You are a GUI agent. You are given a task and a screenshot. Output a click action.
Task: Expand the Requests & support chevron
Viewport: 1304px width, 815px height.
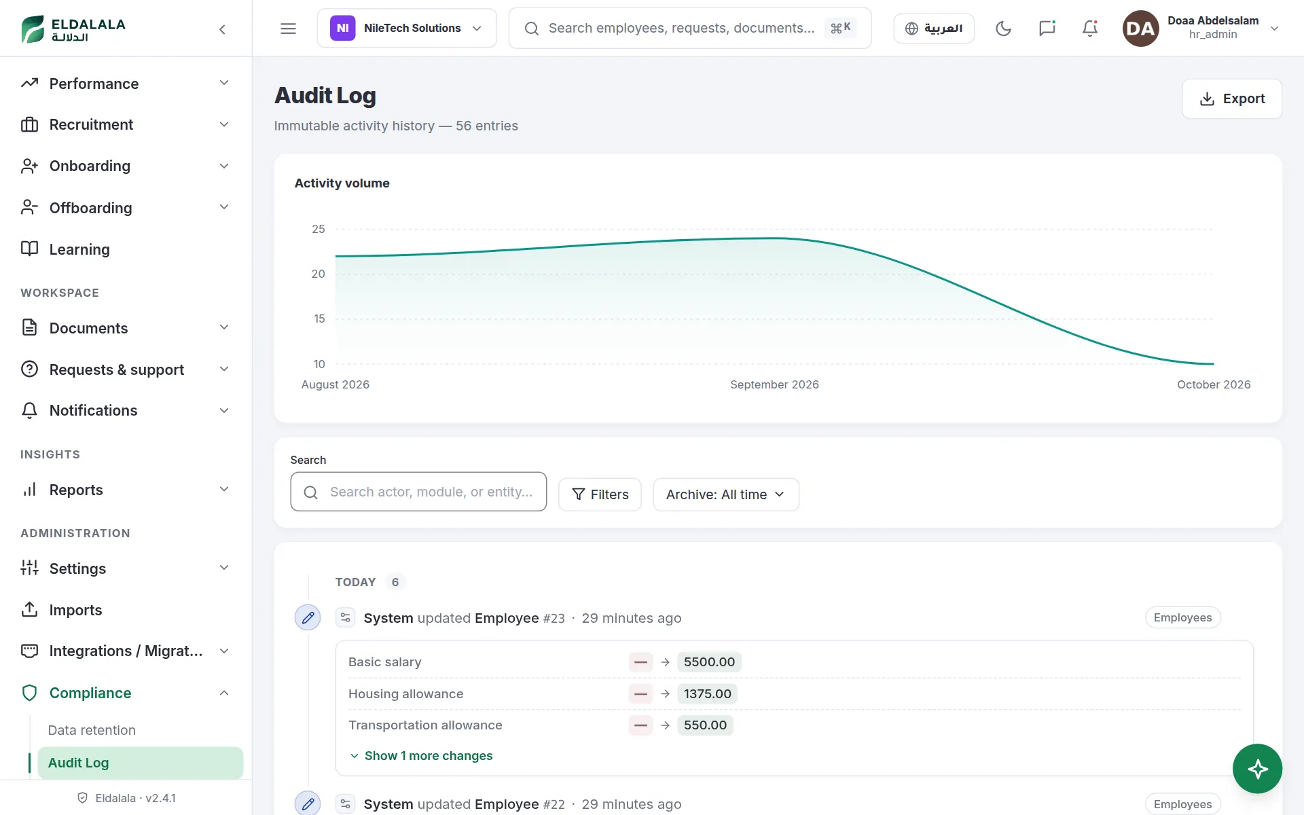pyautogui.click(x=224, y=369)
